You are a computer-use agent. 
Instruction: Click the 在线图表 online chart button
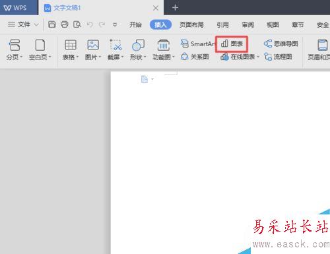[x=238, y=57]
